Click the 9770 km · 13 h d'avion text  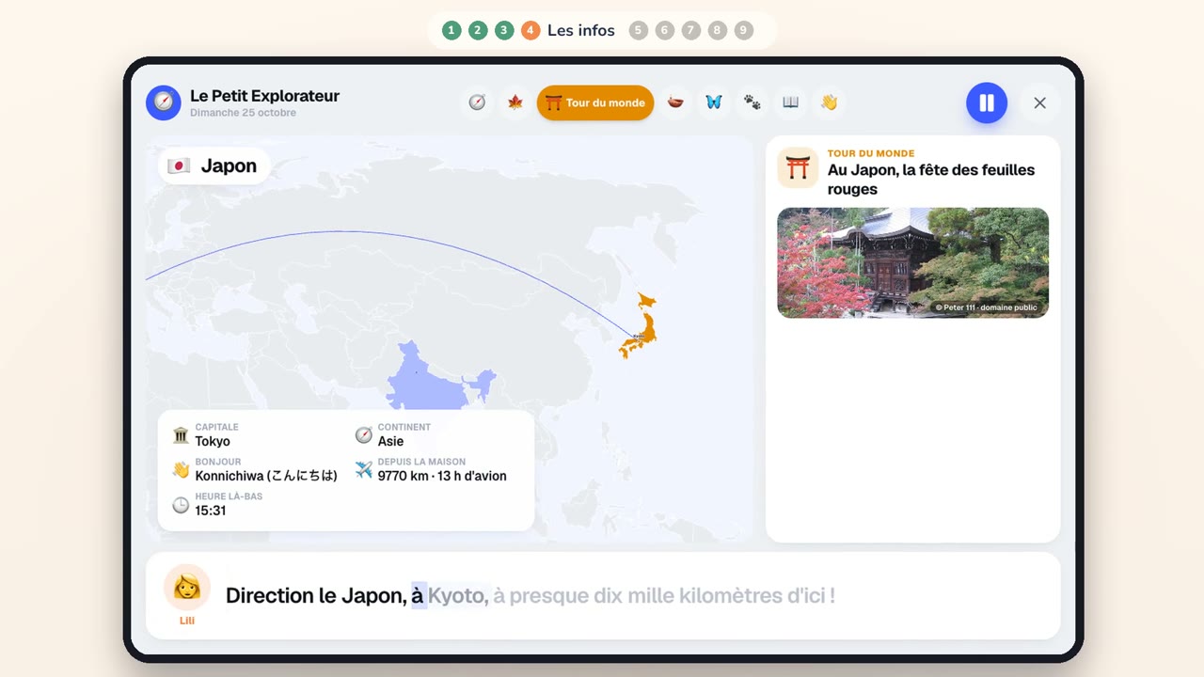442,476
